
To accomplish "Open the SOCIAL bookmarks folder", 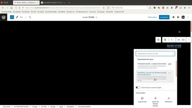I will pyautogui.click(x=26, y=12).
